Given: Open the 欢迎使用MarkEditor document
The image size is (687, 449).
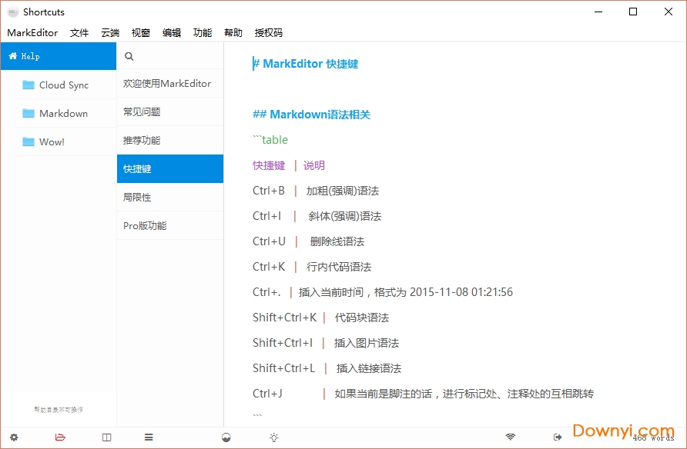Looking at the screenshot, I should point(167,84).
